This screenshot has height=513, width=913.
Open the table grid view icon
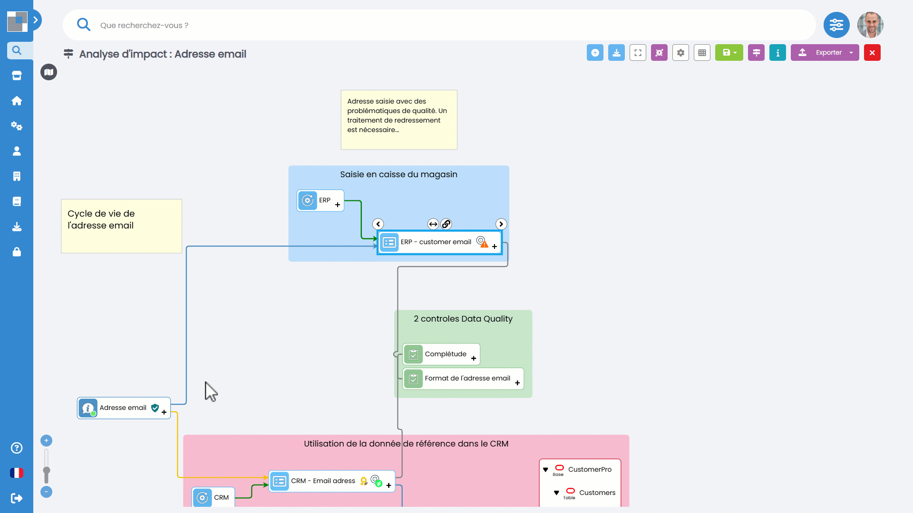pyautogui.click(x=702, y=53)
